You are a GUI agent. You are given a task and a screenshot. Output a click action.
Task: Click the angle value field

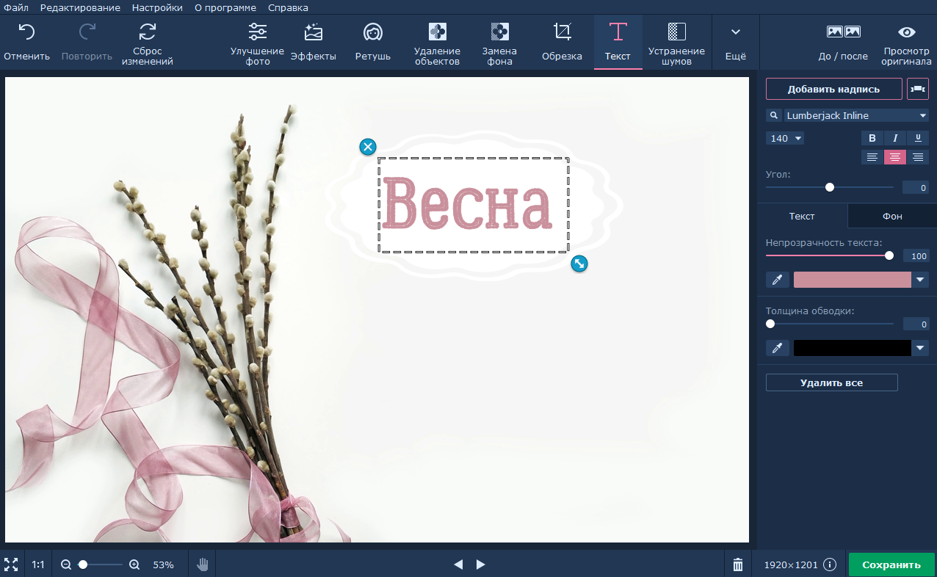click(x=916, y=188)
